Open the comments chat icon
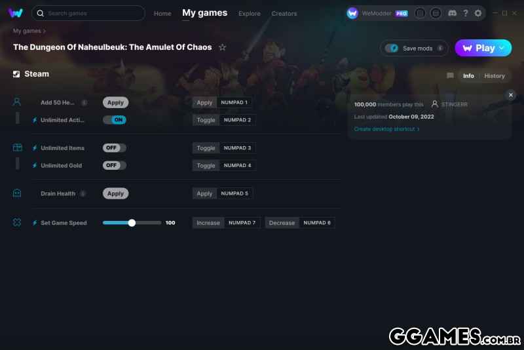Viewport: 524px width, 350px height. 450,76
